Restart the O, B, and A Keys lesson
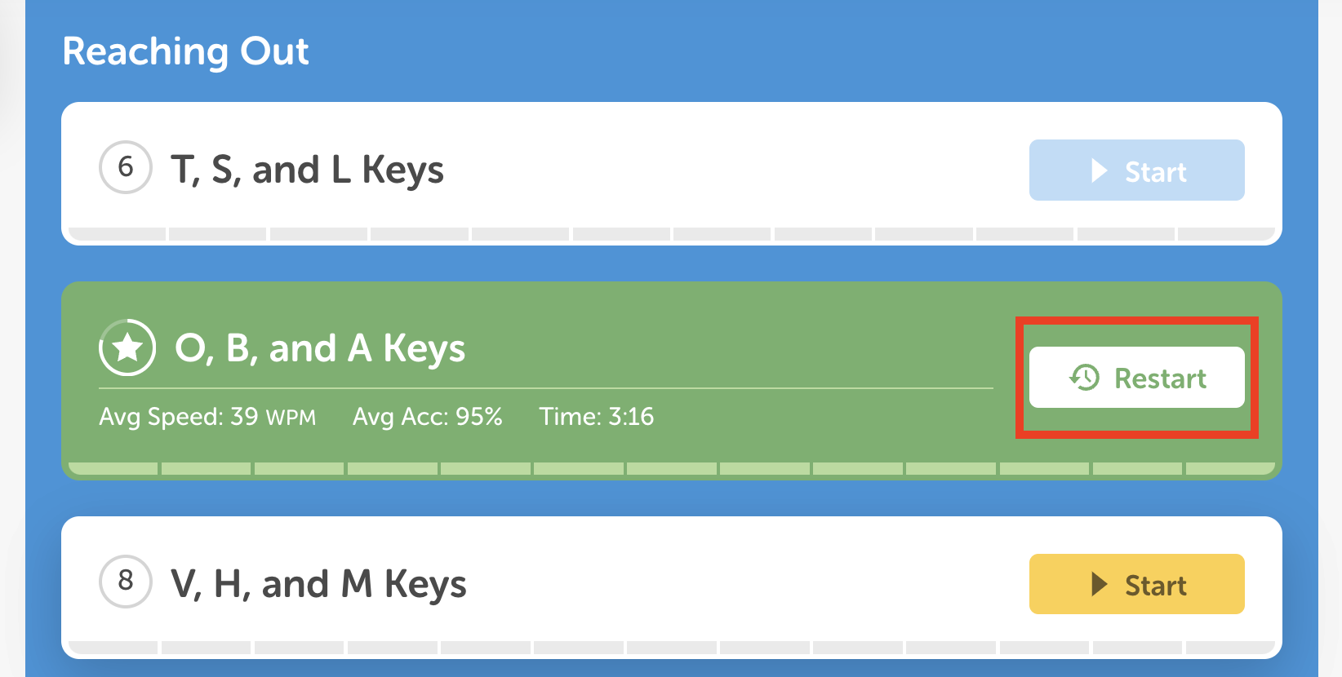 (x=1136, y=378)
